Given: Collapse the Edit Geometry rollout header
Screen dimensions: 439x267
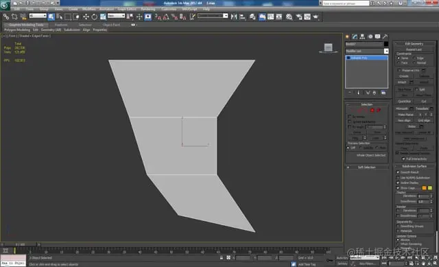Looking at the screenshot, I should pyautogui.click(x=414, y=44).
